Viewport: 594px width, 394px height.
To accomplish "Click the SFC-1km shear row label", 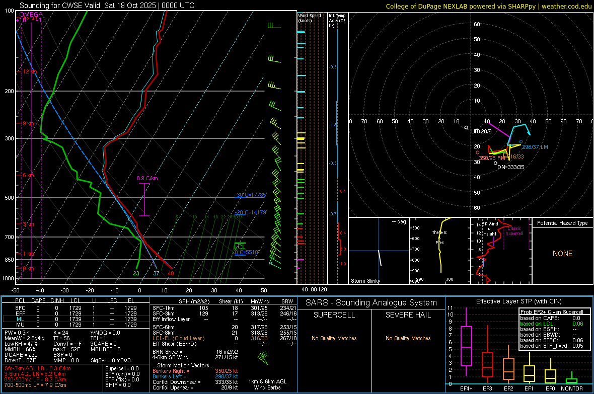I will pyautogui.click(x=164, y=308).
